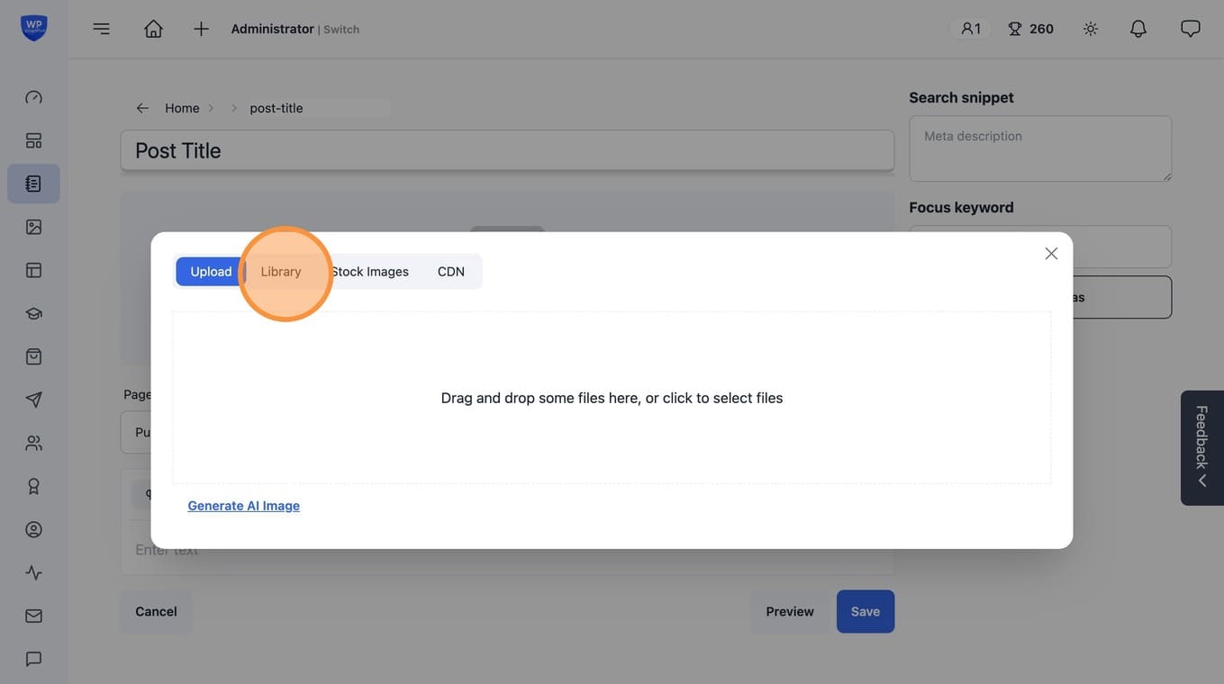Click the drag and drop file area
This screenshot has width=1224, height=684.
(612, 398)
